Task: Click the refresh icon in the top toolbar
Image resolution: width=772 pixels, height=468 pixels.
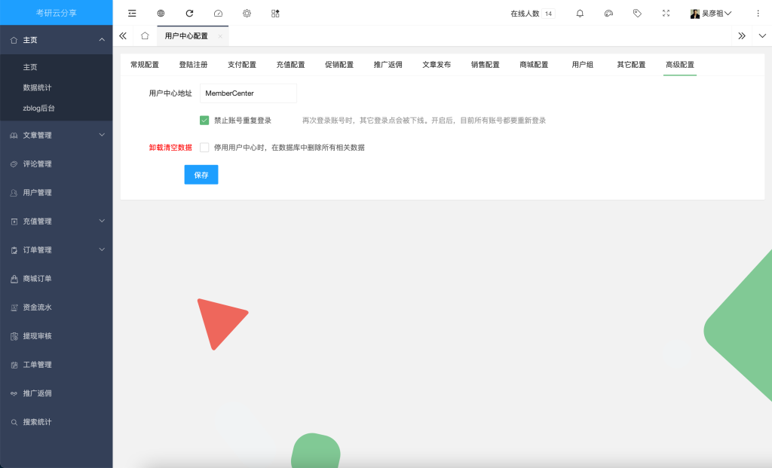Action: click(x=189, y=13)
